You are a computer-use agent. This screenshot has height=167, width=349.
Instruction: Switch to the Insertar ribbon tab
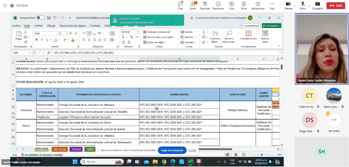38,26
